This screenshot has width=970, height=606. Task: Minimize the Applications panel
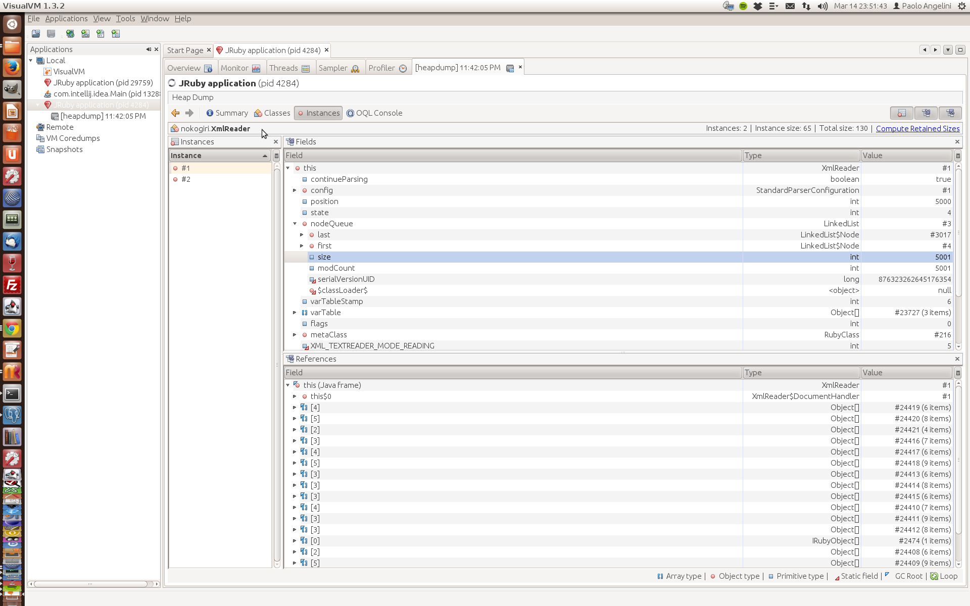(149, 49)
